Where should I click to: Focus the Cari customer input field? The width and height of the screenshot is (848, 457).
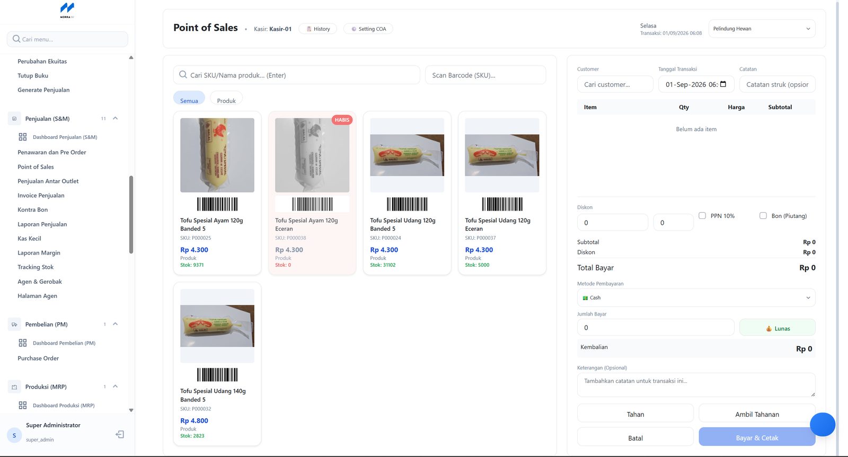tap(615, 84)
